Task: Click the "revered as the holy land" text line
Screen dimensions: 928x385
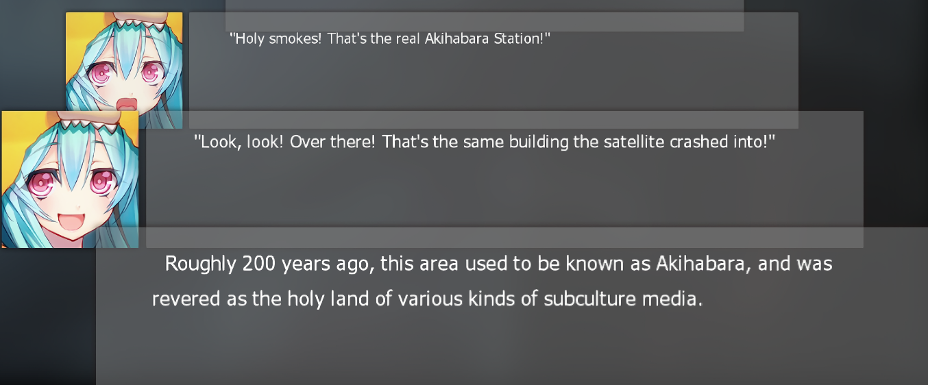Action: pyautogui.click(x=427, y=299)
